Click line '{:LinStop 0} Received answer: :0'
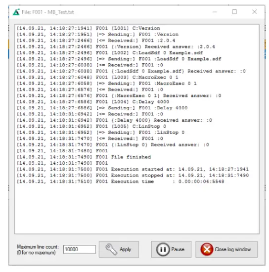Image resolution: width=269 pixels, height=272 pixels. click(x=113, y=145)
